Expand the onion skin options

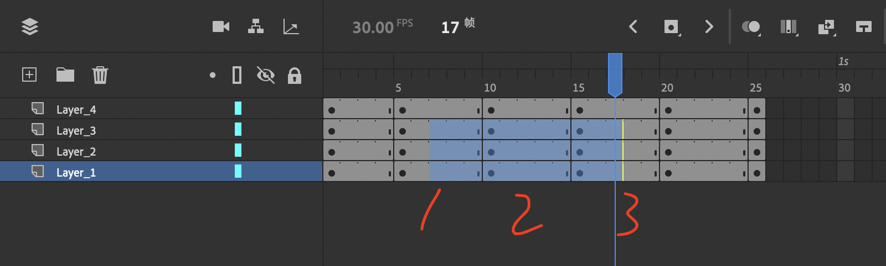[x=751, y=27]
